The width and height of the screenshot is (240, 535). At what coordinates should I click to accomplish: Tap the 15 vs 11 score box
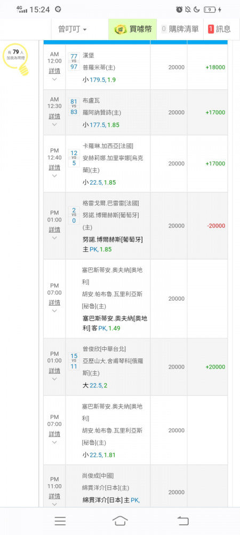coord(74,361)
